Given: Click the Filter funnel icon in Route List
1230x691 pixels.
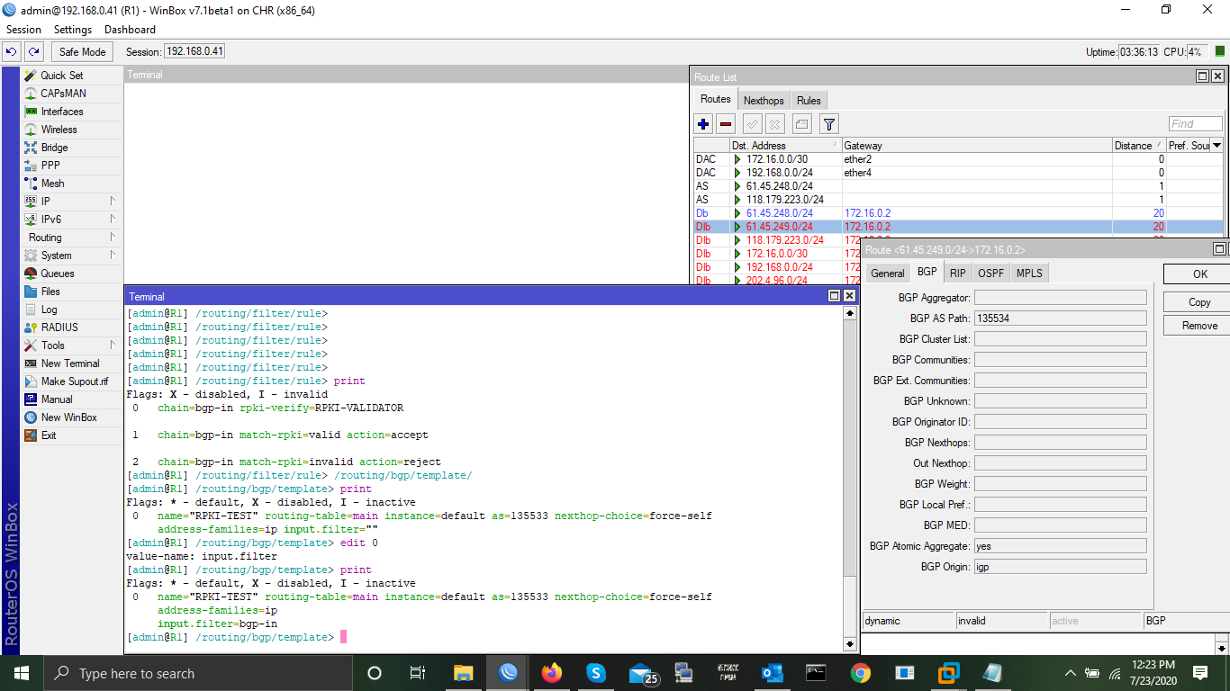Looking at the screenshot, I should coord(830,124).
